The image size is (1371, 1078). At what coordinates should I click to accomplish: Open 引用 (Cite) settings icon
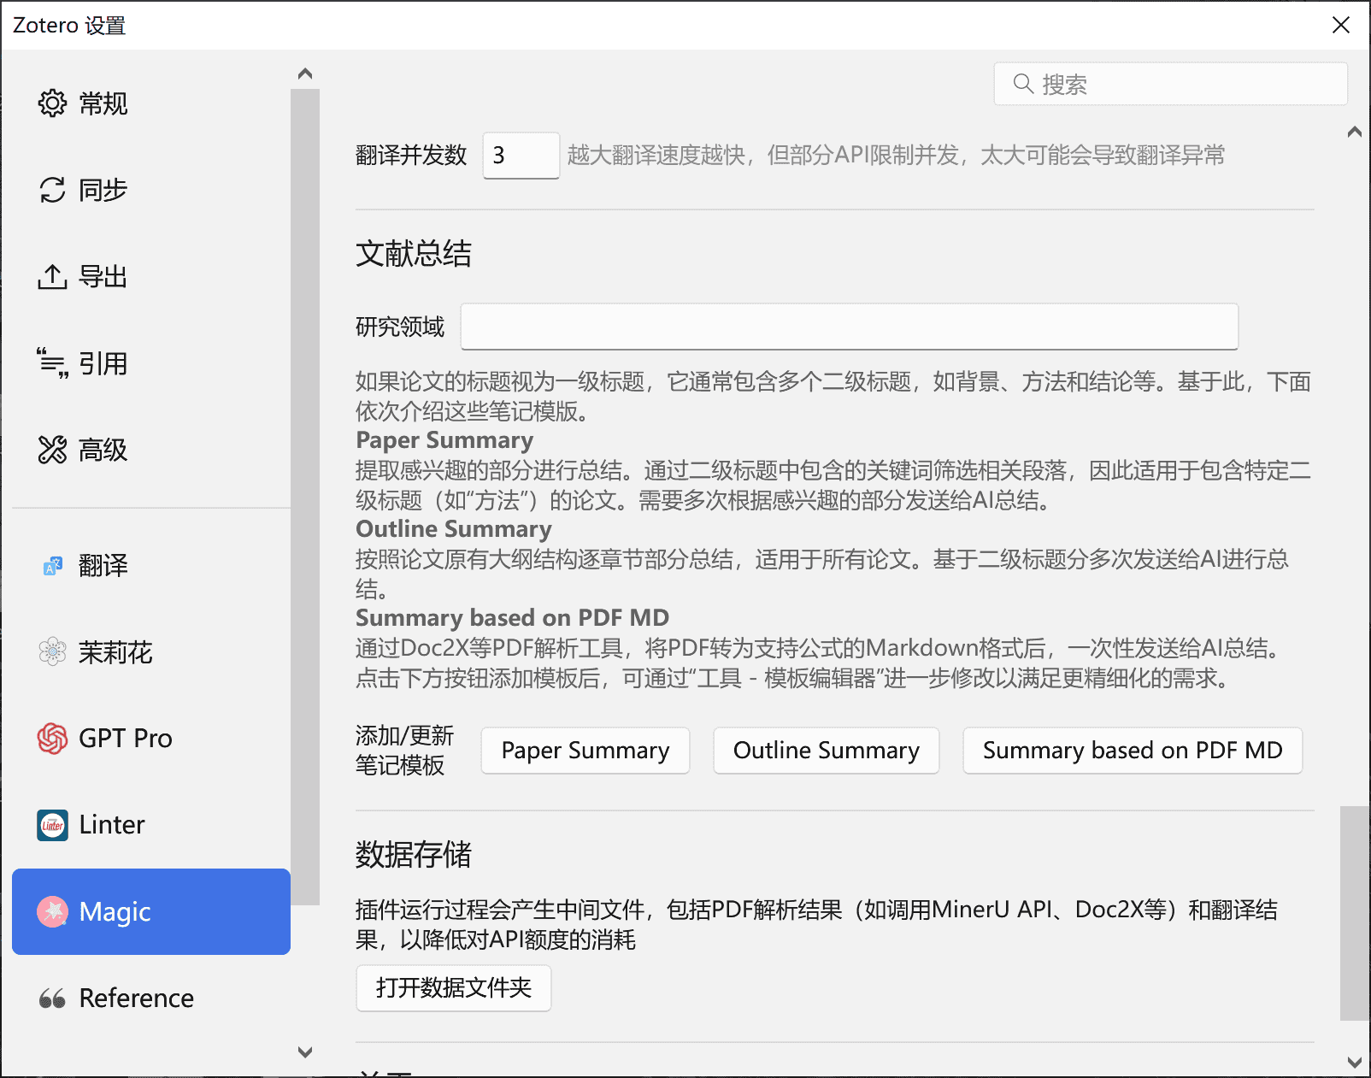pos(53,362)
